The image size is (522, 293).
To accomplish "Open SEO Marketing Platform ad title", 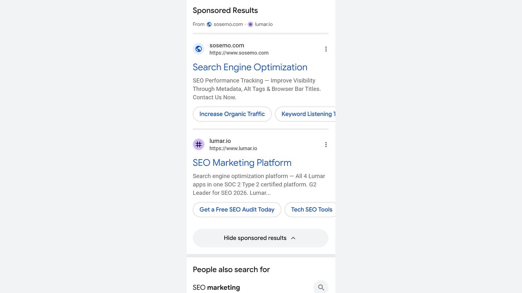I will tap(242, 163).
